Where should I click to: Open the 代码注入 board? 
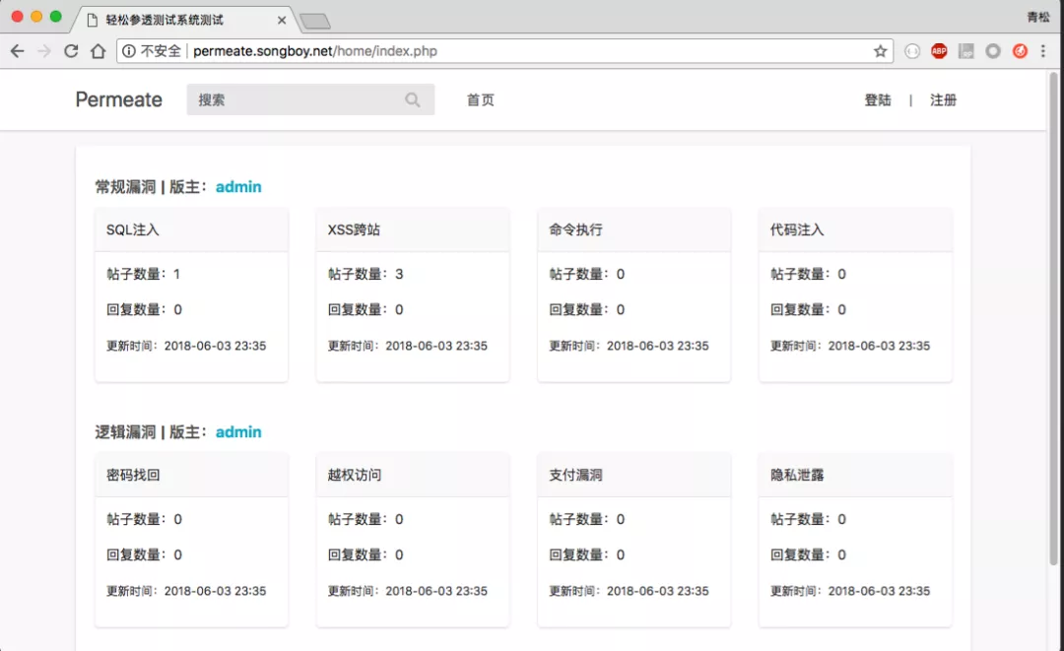pos(797,229)
